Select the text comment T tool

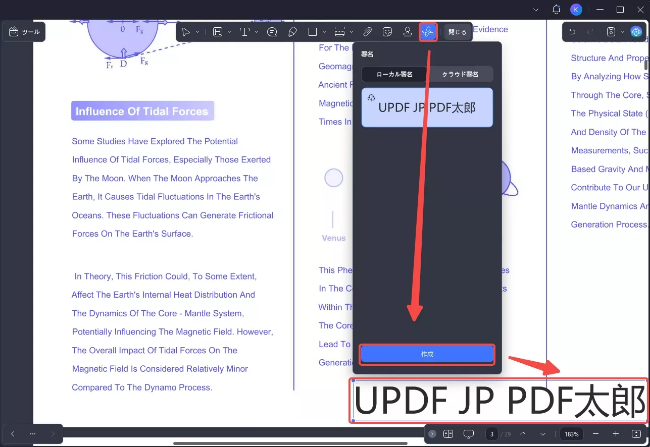click(x=244, y=32)
